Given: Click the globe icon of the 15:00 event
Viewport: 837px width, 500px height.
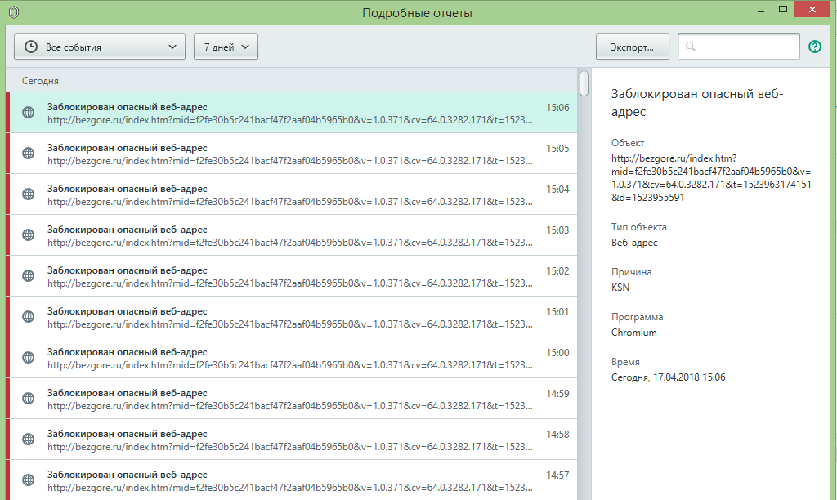Looking at the screenshot, I should pyautogui.click(x=28, y=358).
